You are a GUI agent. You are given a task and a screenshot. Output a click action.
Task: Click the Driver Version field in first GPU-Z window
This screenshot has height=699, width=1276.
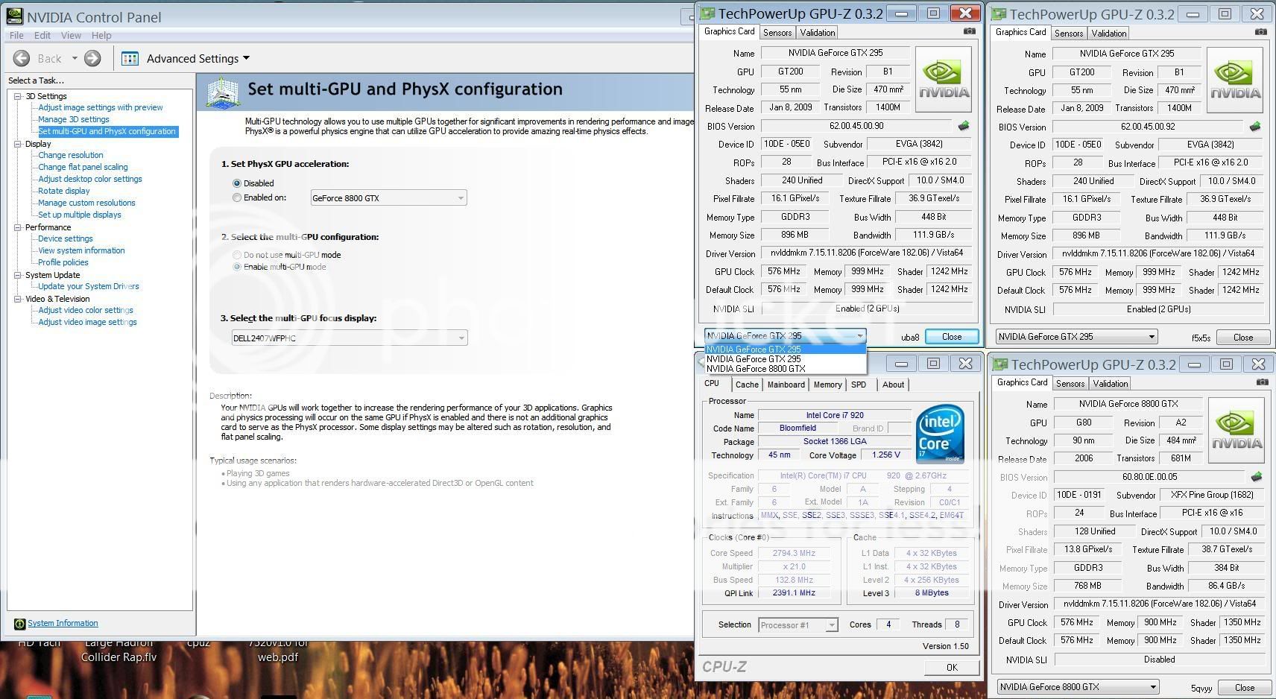(x=867, y=253)
